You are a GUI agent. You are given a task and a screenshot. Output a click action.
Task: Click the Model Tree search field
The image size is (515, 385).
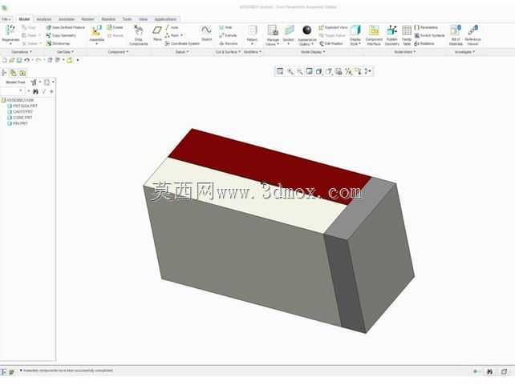coord(12,91)
